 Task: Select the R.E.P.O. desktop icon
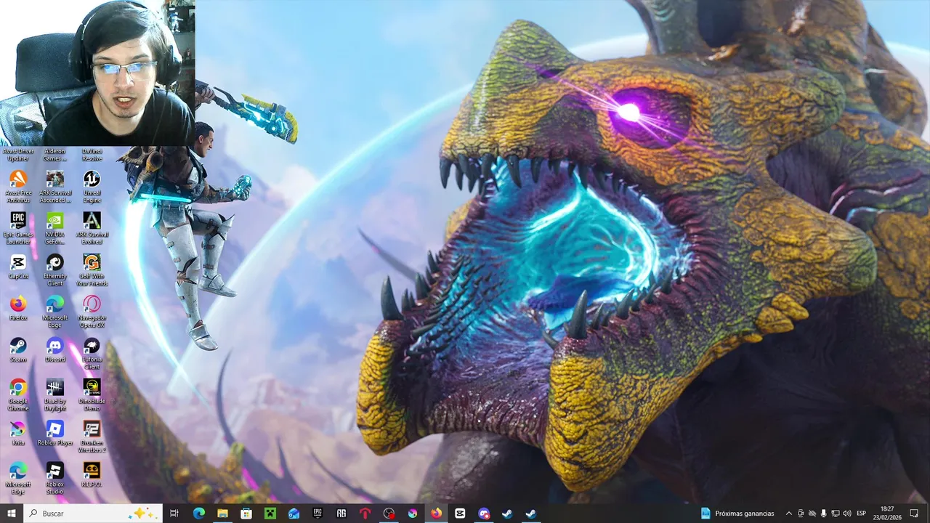(92, 474)
